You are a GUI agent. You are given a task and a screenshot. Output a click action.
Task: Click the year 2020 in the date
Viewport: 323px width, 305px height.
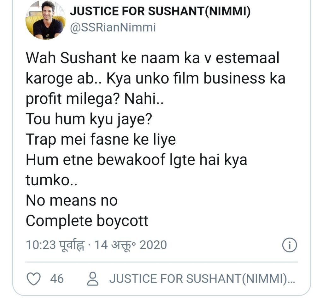coord(153,245)
